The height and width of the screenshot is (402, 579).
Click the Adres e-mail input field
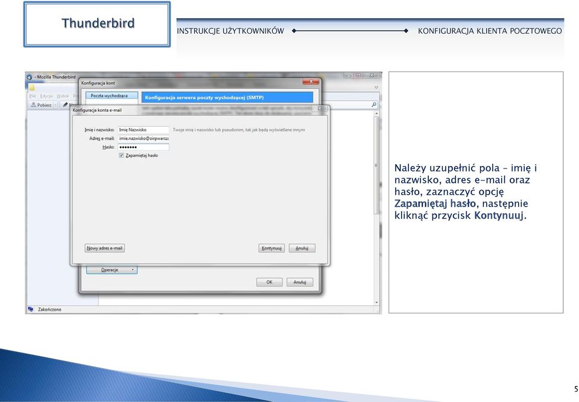tap(144, 138)
